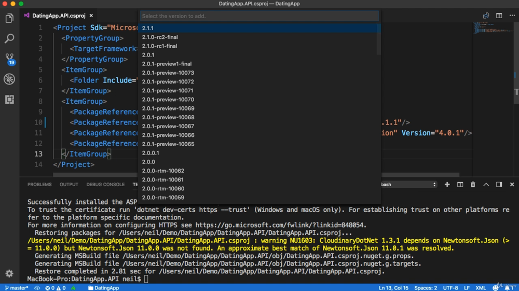Open the Extensions view in activity bar
The width and height of the screenshot is (519, 291).
point(9,100)
